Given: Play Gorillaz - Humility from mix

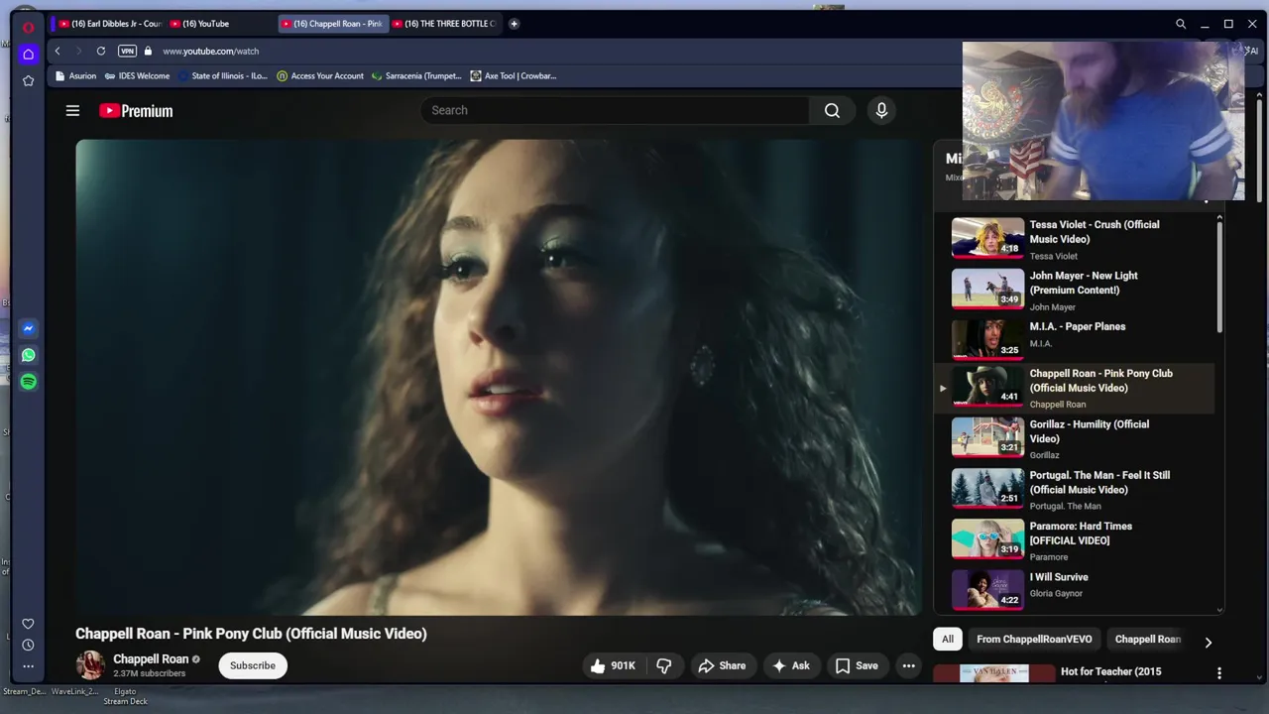Looking at the screenshot, I should (x=1075, y=438).
